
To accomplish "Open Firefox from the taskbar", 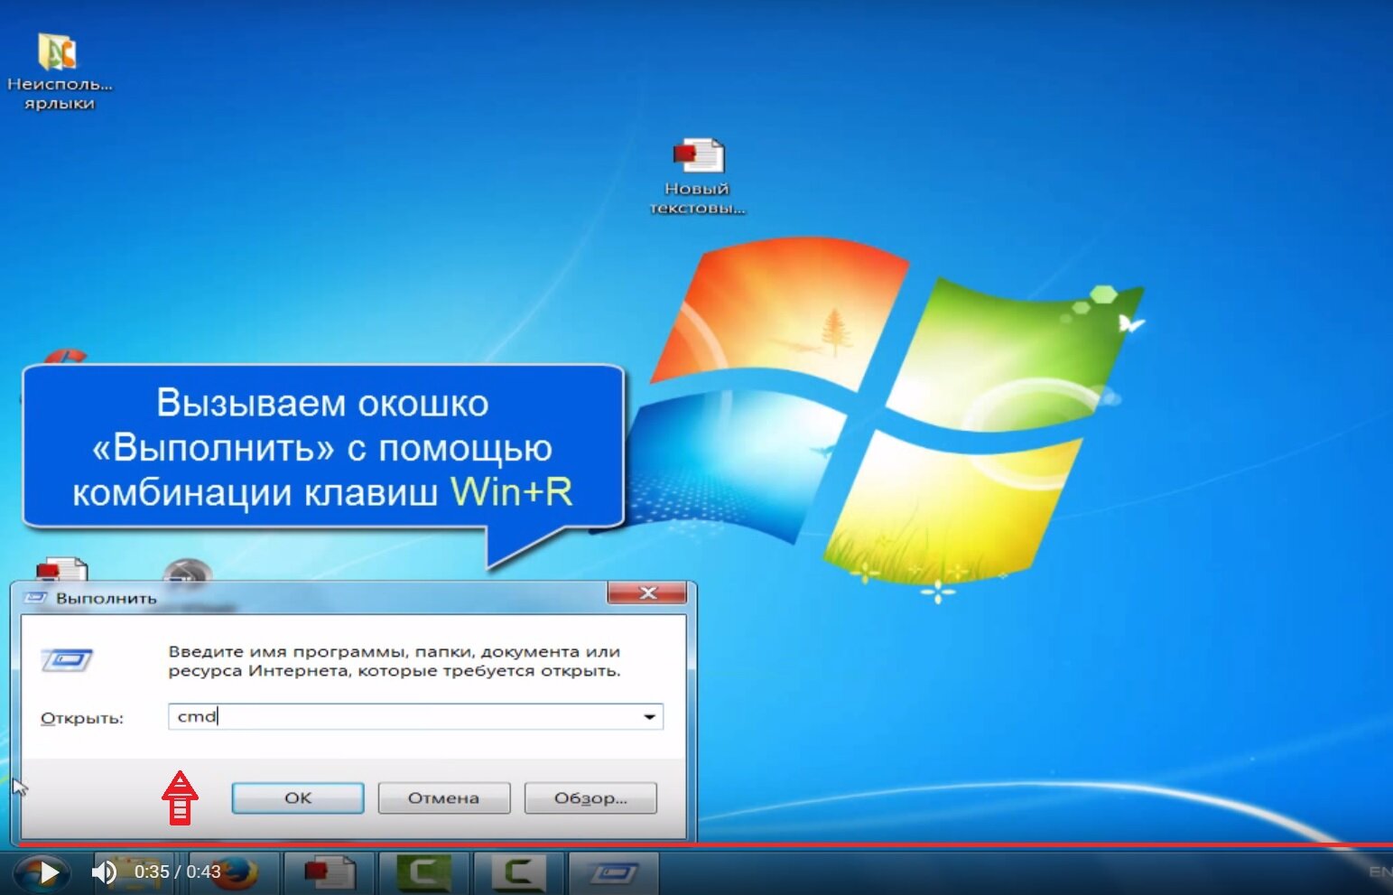I will (x=237, y=872).
